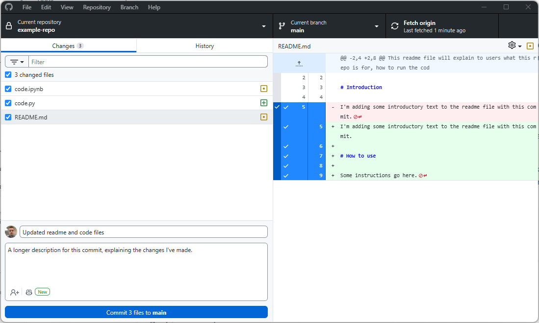The height and width of the screenshot is (323, 539).
Task: Click the add co-authors icon
Action: [x=15, y=292]
